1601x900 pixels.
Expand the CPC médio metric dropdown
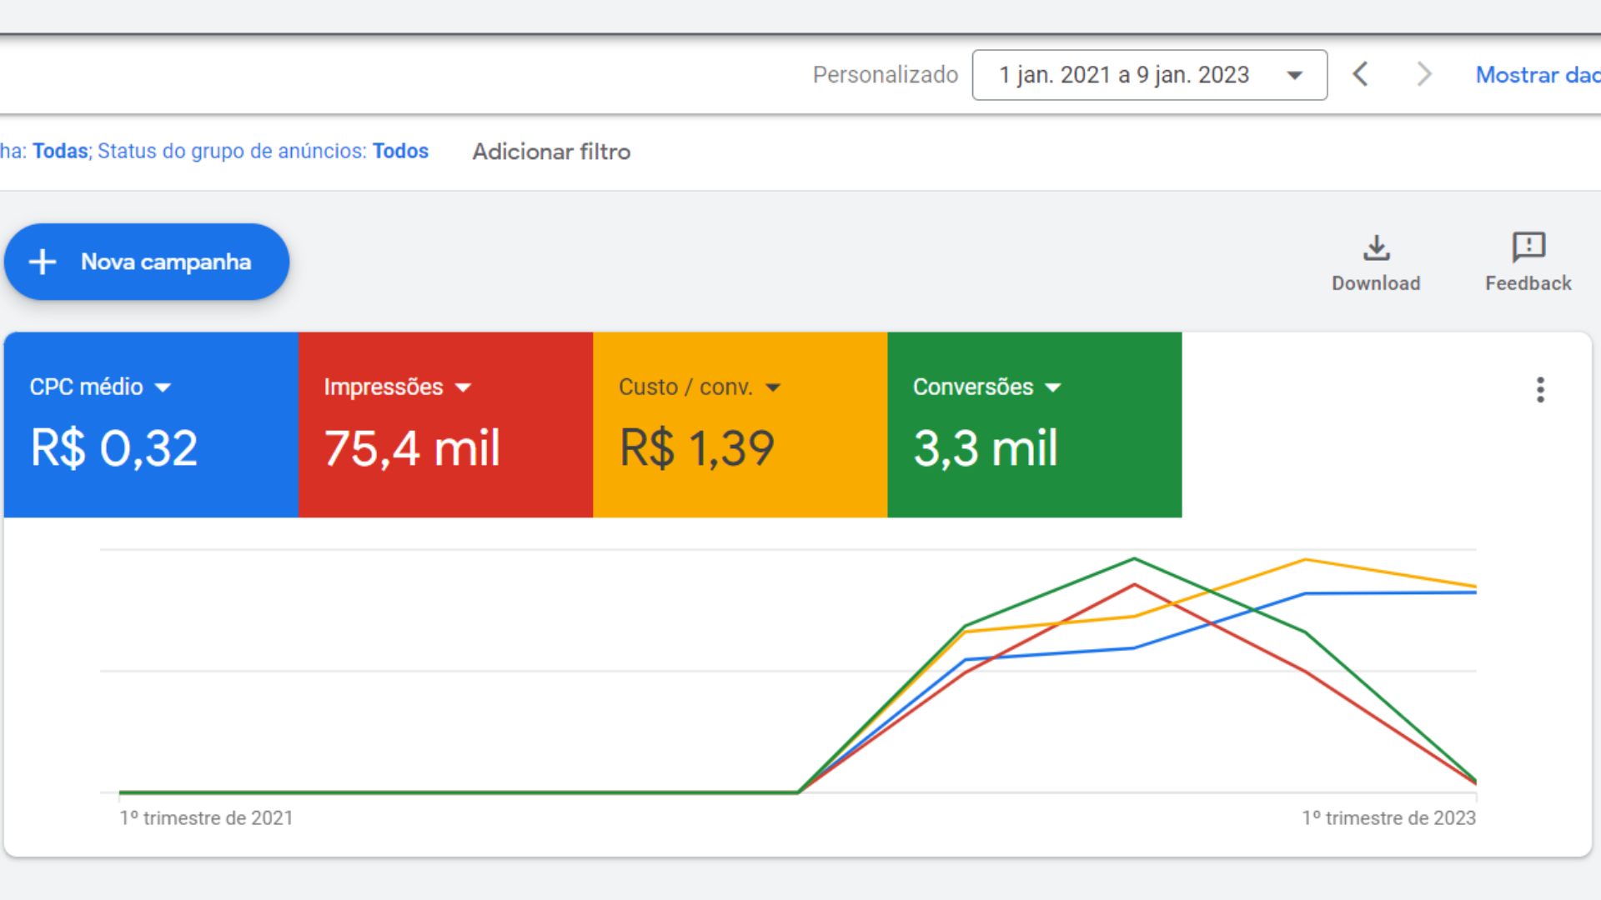(163, 387)
